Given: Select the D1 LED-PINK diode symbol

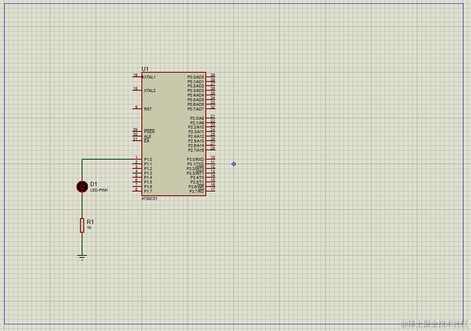Looking at the screenshot, I should pos(82,187).
